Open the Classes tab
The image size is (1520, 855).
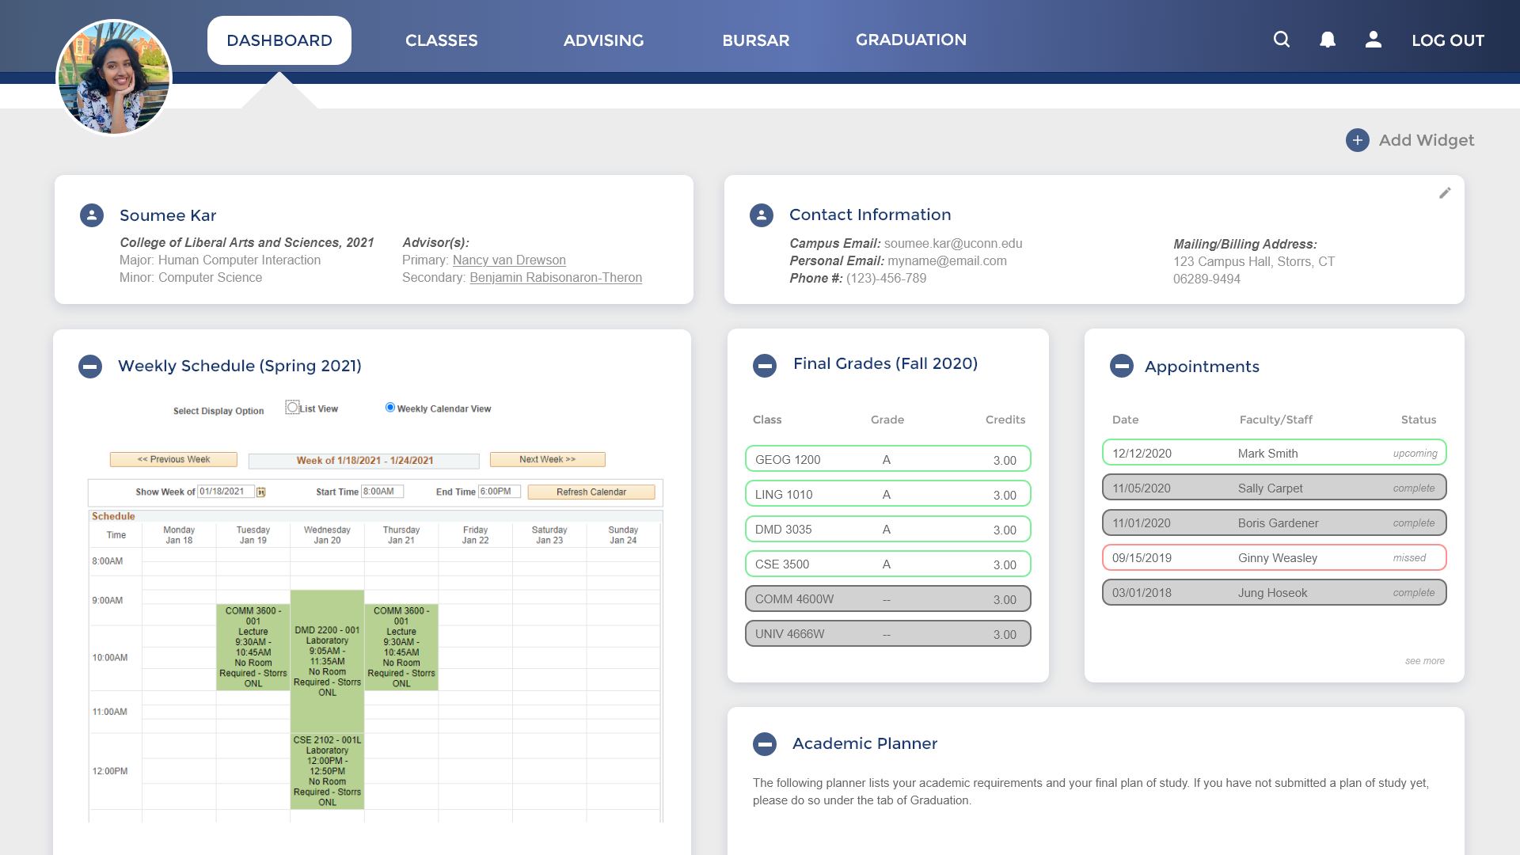(441, 40)
